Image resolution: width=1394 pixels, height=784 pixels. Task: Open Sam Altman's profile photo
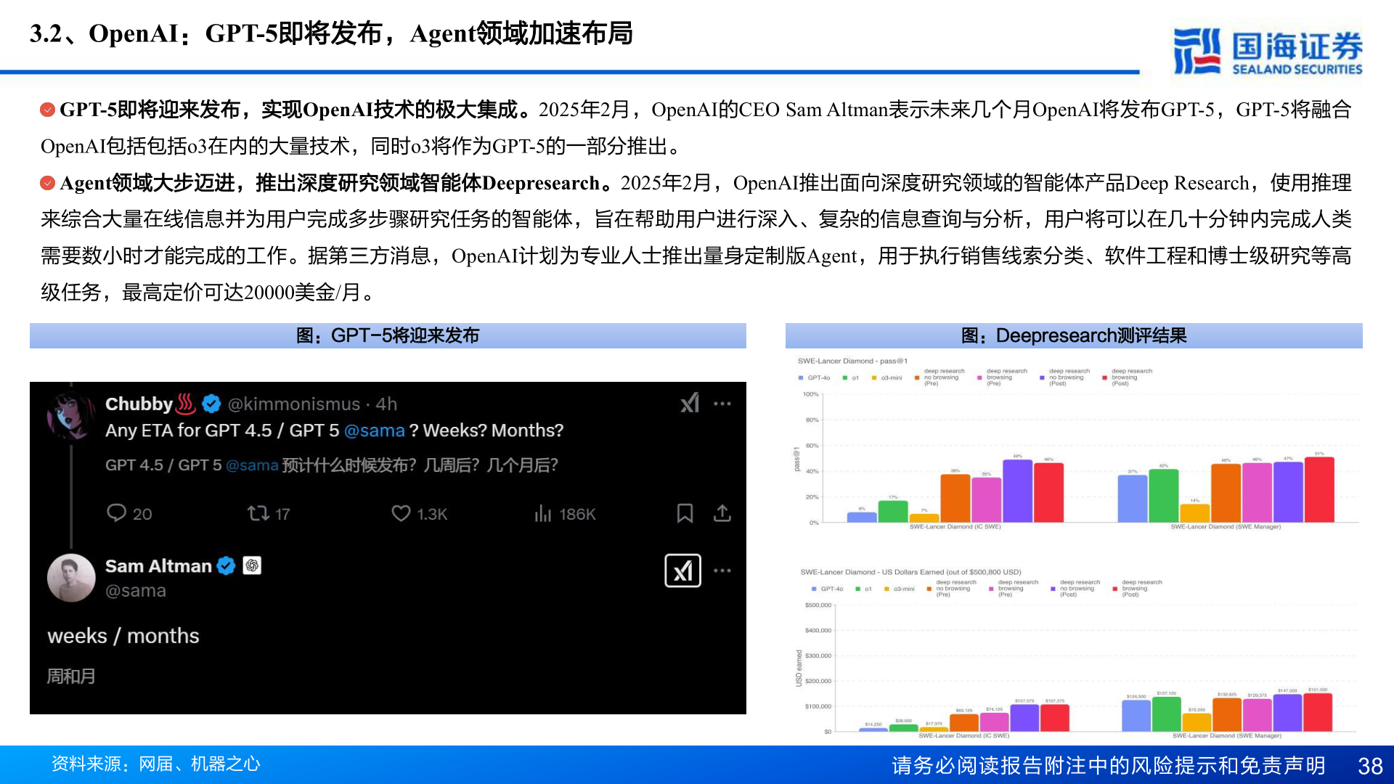point(71,578)
